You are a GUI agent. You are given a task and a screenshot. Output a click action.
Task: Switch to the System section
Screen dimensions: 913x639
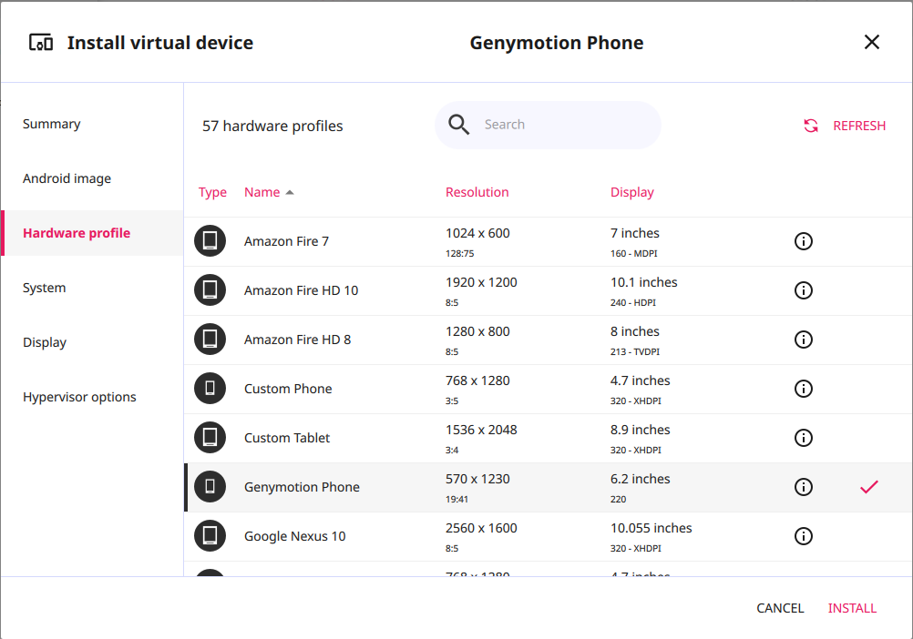pos(44,288)
